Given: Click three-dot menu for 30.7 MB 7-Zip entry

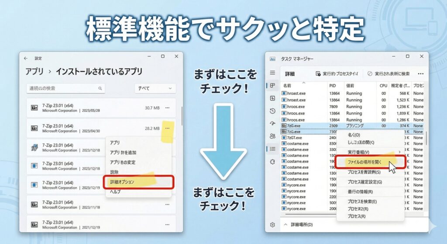Looking at the screenshot, I should click(x=167, y=108).
